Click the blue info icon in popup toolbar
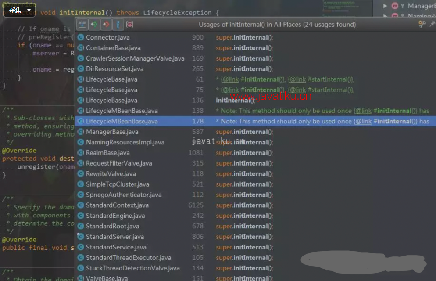The width and height of the screenshot is (436, 281). tap(118, 25)
